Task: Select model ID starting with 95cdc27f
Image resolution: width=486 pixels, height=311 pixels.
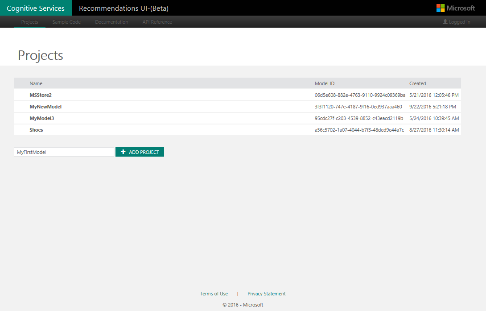Action: point(359,118)
